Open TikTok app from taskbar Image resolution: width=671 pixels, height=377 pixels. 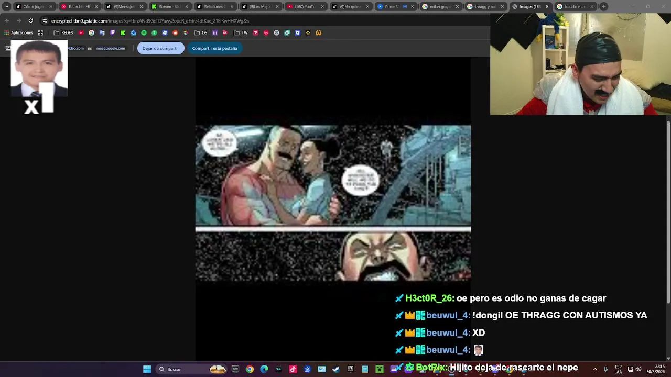point(293,369)
